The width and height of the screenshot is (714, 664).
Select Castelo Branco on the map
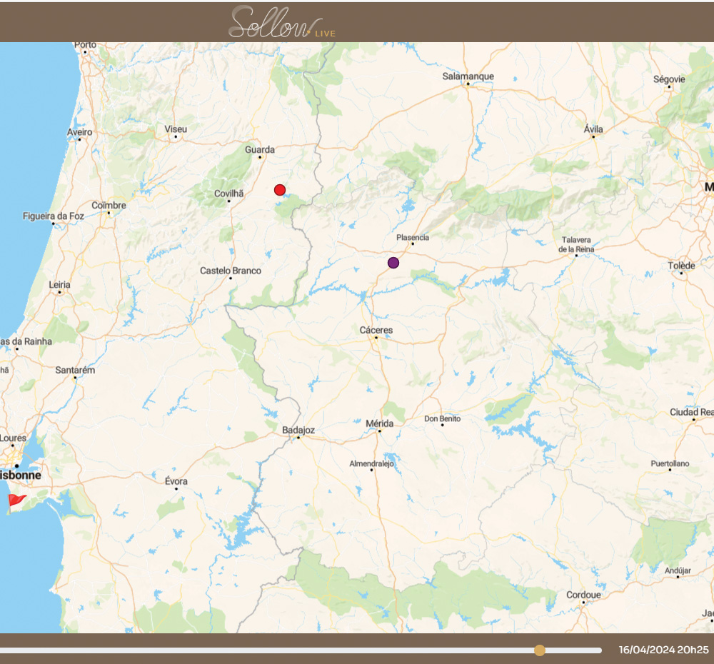(x=231, y=271)
